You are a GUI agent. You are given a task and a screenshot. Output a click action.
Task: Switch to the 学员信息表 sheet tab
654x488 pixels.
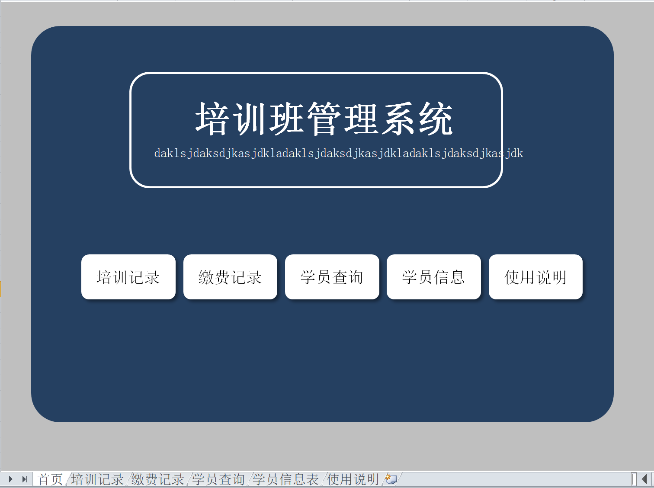(286, 479)
